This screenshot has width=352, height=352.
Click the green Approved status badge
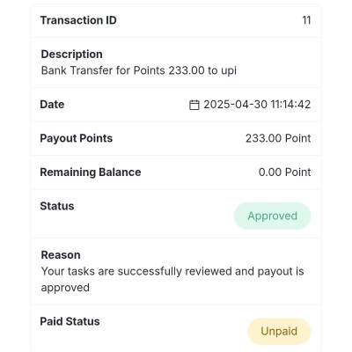click(x=272, y=216)
